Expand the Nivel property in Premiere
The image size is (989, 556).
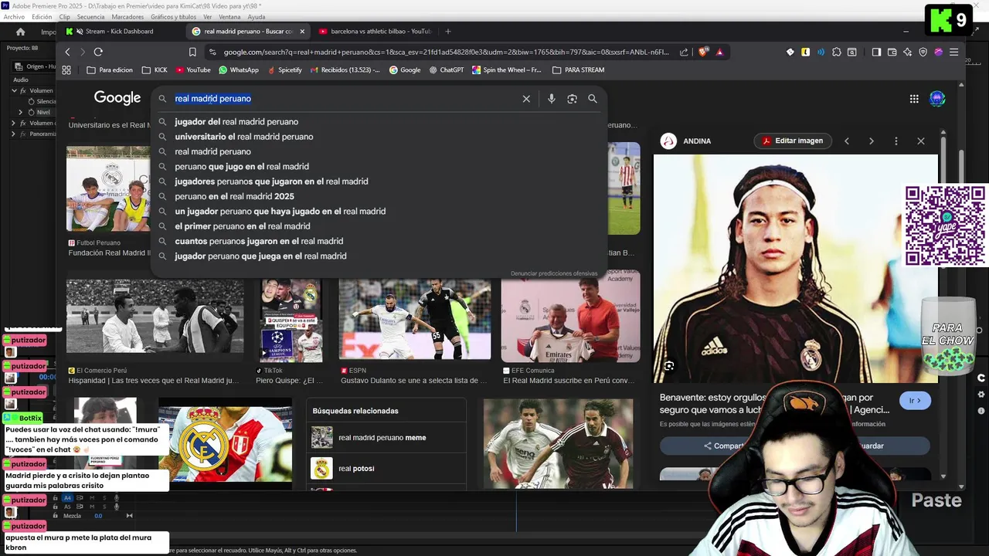coord(21,112)
